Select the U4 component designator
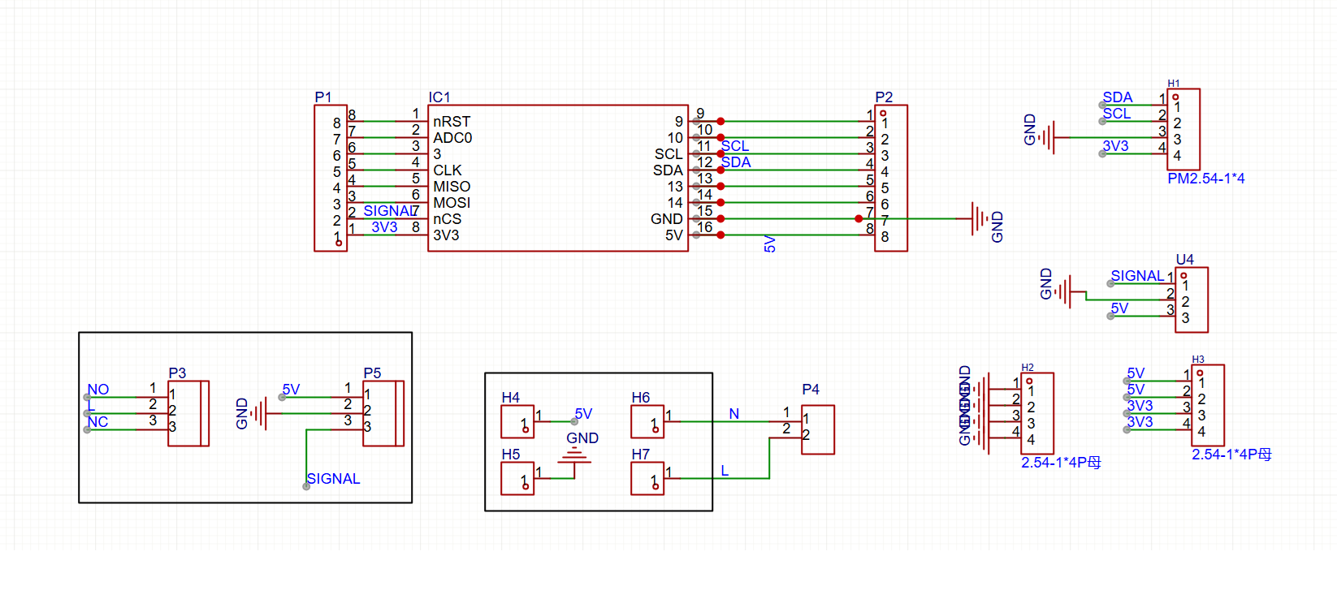The width and height of the screenshot is (1337, 599). (x=1185, y=260)
